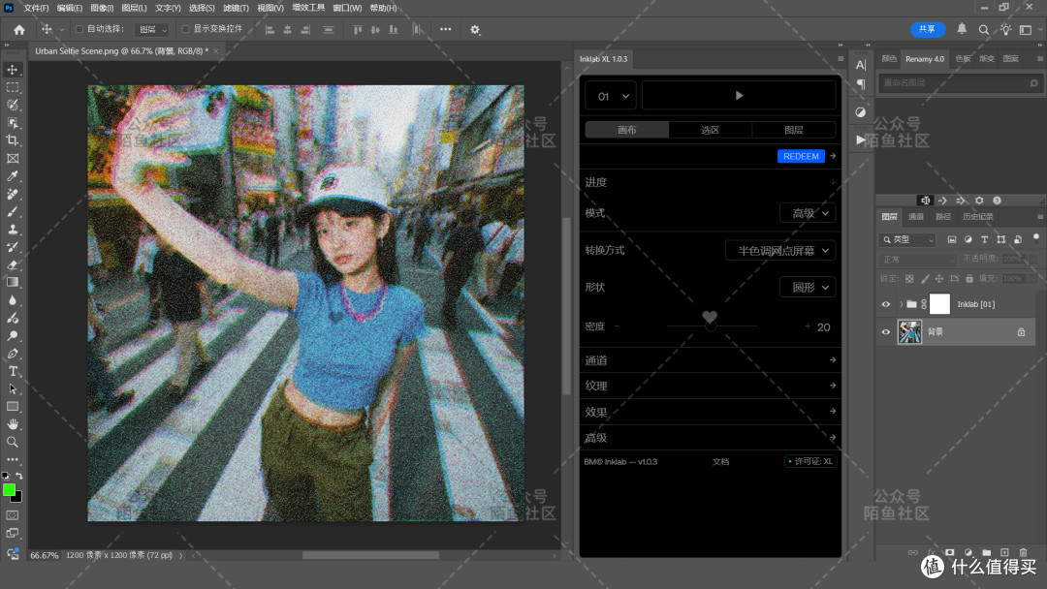Image resolution: width=1047 pixels, height=589 pixels.
Task: Run Inklab with the play button
Action: pos(739,96)
